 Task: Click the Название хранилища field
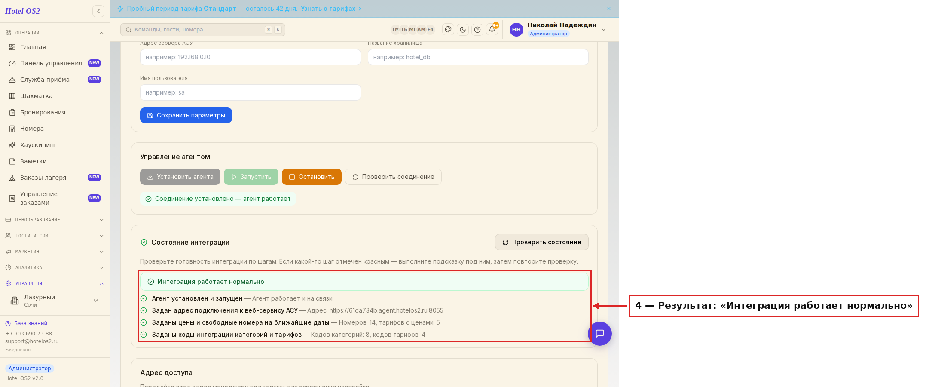(x=478, y=57)
